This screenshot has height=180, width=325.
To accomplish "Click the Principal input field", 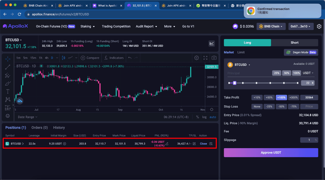I will (249, 73).
